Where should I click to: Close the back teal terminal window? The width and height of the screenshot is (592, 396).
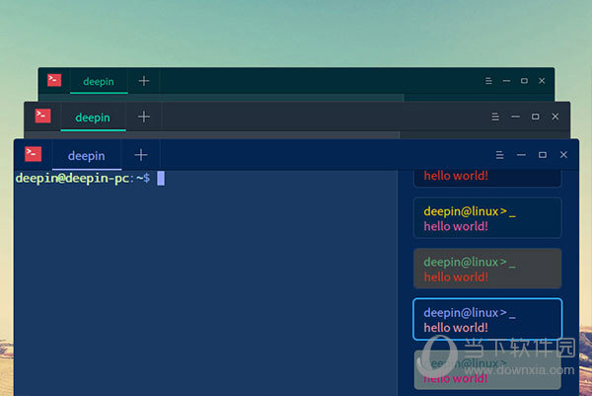[542, 81]
